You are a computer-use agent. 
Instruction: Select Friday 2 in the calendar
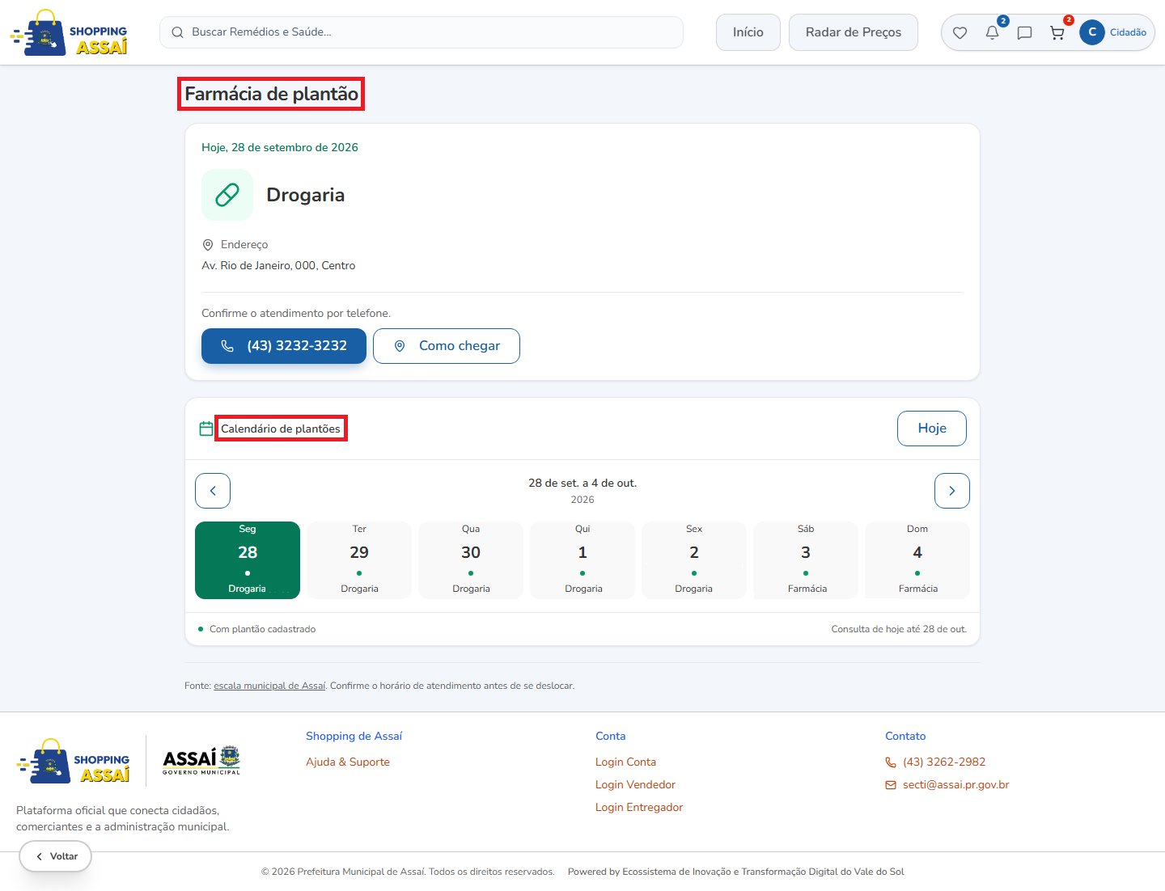[694, 560]
